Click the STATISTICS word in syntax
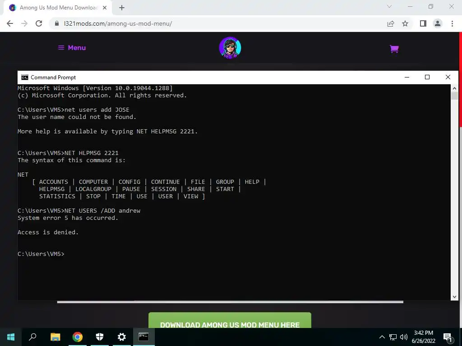 coord(57,196)
